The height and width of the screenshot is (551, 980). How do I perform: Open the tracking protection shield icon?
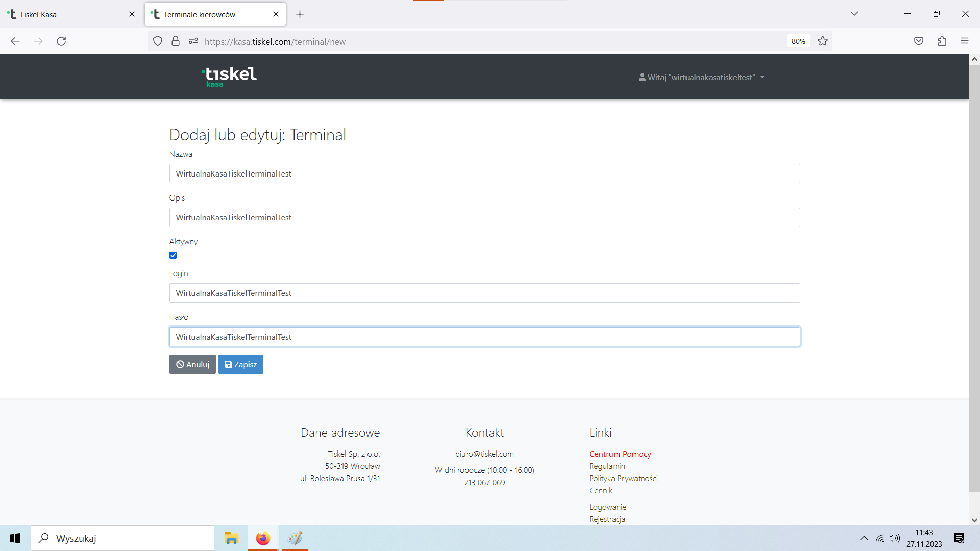coord(158,41)
